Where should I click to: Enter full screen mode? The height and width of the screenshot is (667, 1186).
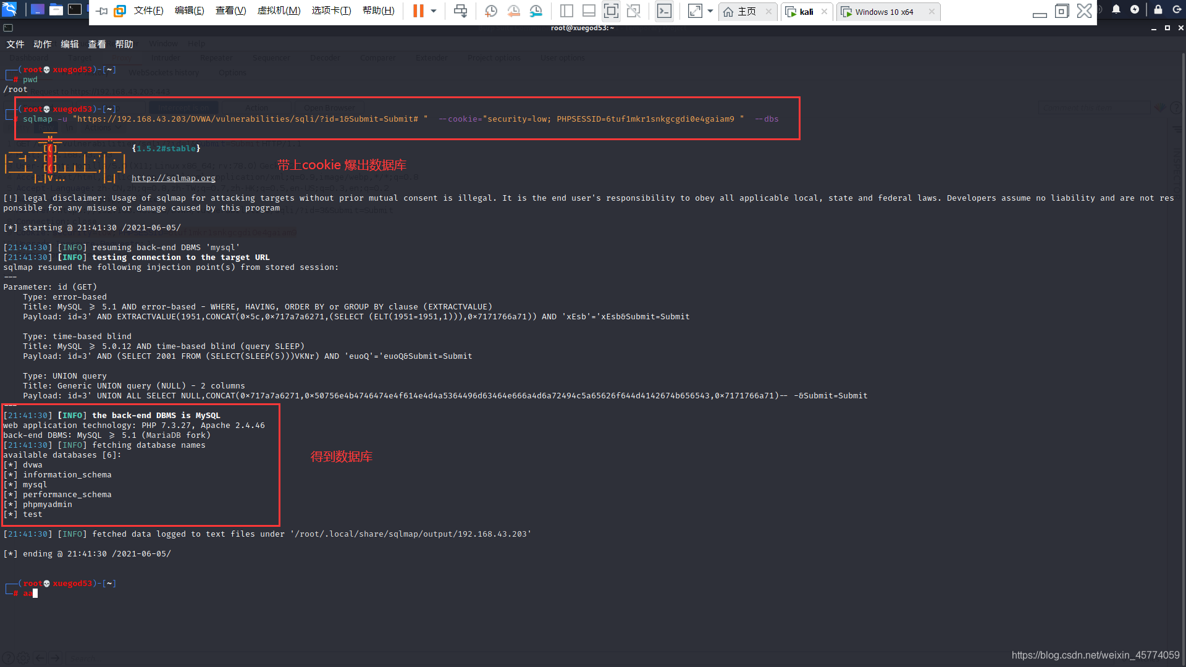[611, 11]
